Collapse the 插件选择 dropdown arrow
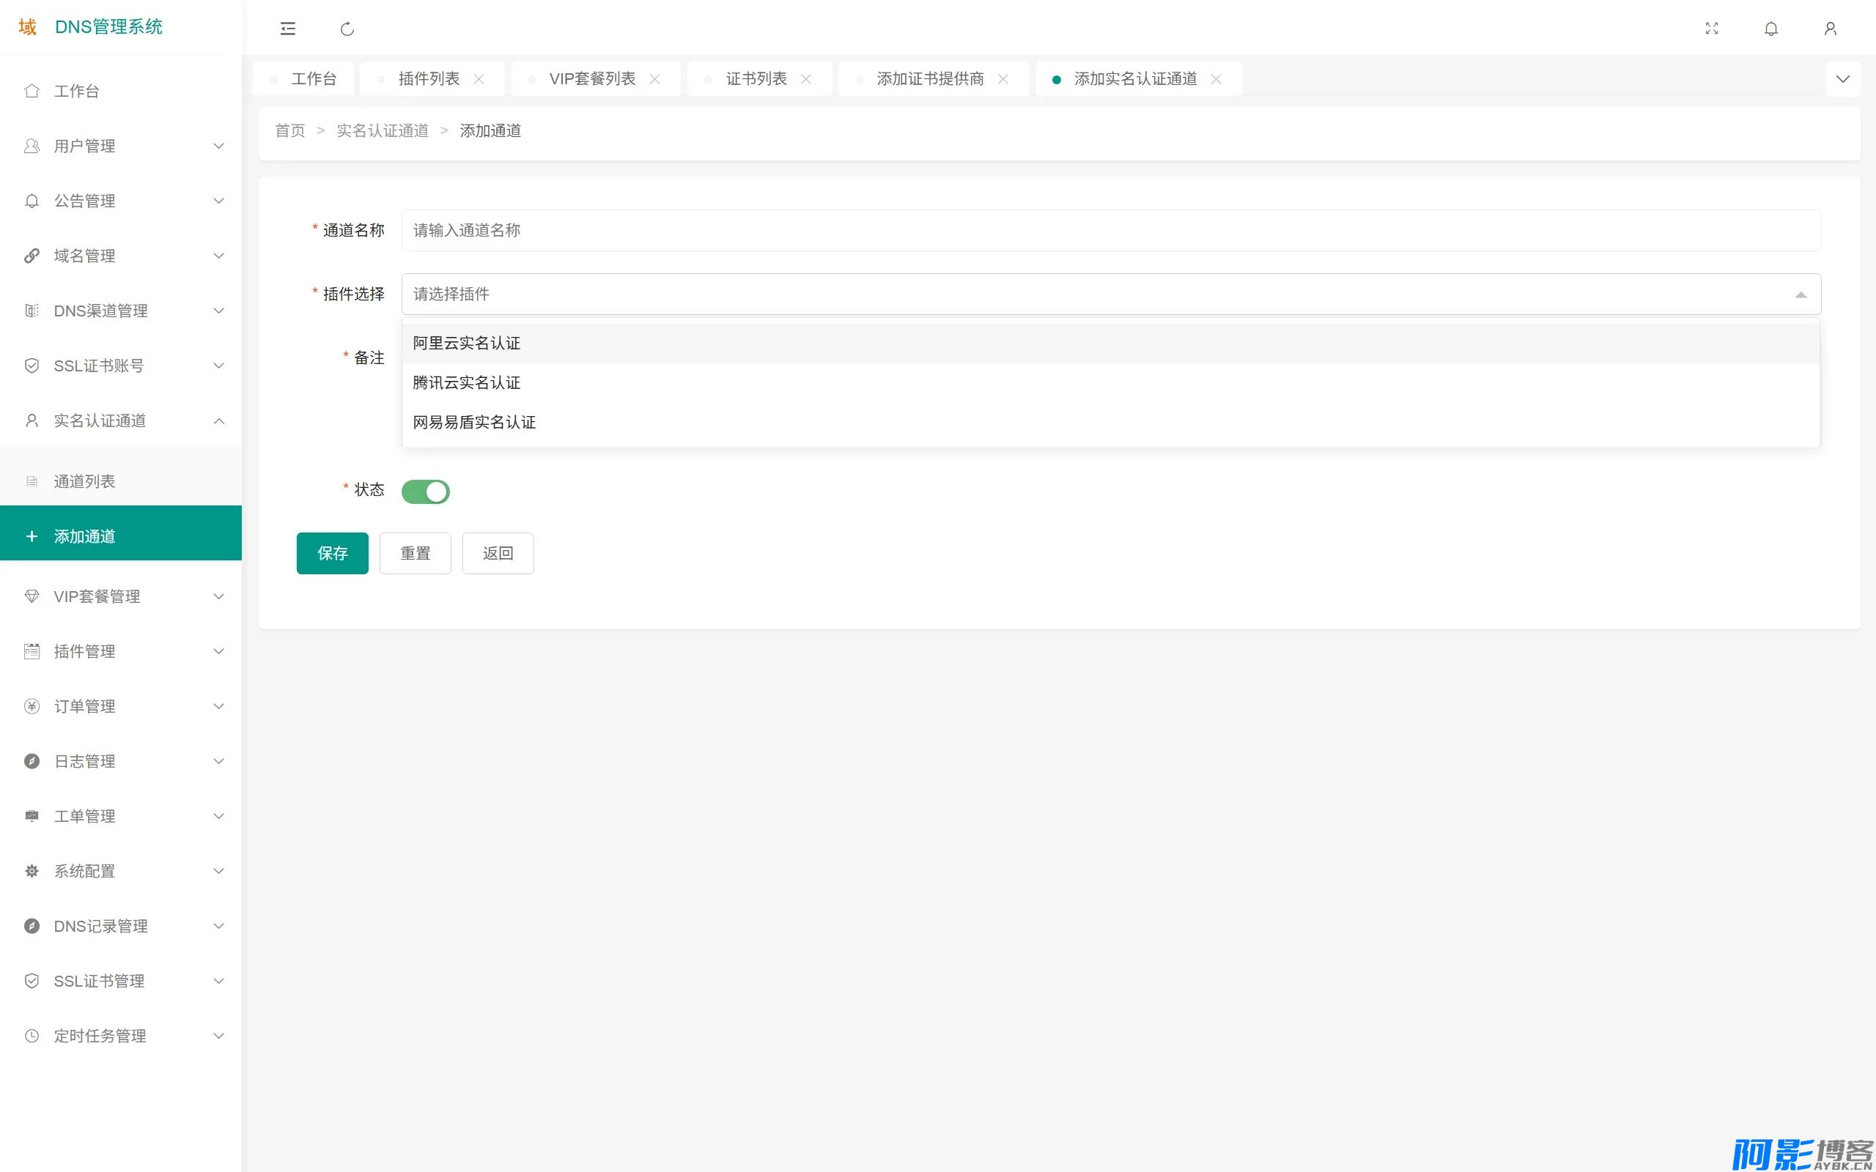 [x=1800, y=294]
